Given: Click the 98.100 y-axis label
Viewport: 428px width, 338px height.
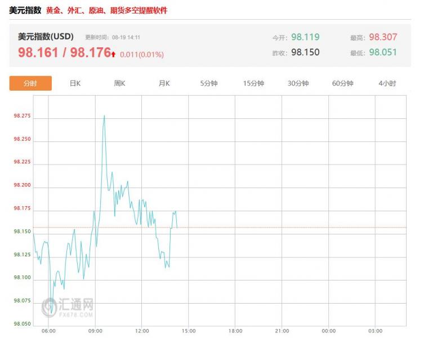Looking at the screenshot, I should point(23,277).
